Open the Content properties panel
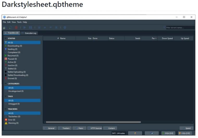Image resolution: width=198 pixels, height=138 pixels. tap(110, 128)
